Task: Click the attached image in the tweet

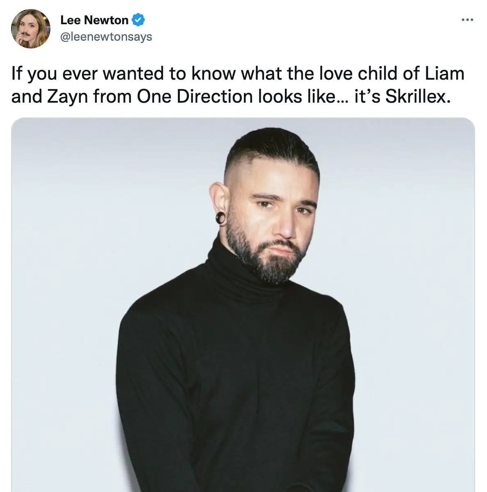Action: [x=243, y=304]
